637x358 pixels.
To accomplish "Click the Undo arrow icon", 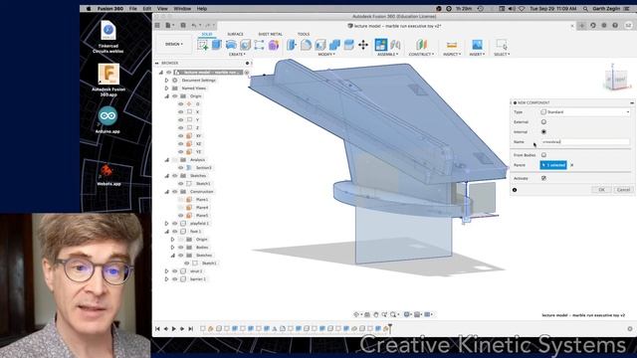I will (194, 25).
